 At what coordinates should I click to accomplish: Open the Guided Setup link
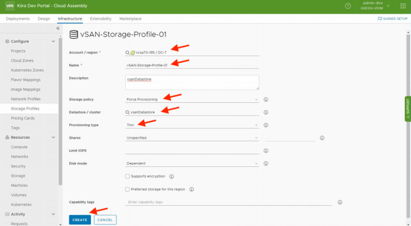click(393, 18)
